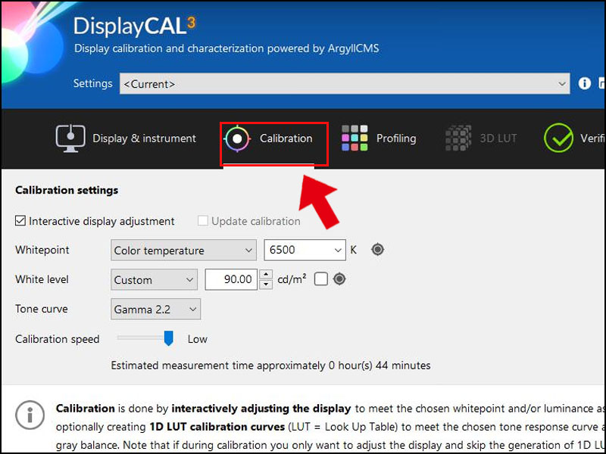Click the info icon beside Settings dropdown
The width and height of the screenshot is (606, 454).
[584, 83]
